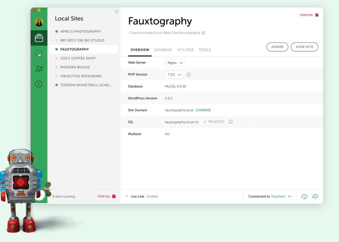Switch to the Database tab
The image size is (339, 242).
(x=163, y=50)
